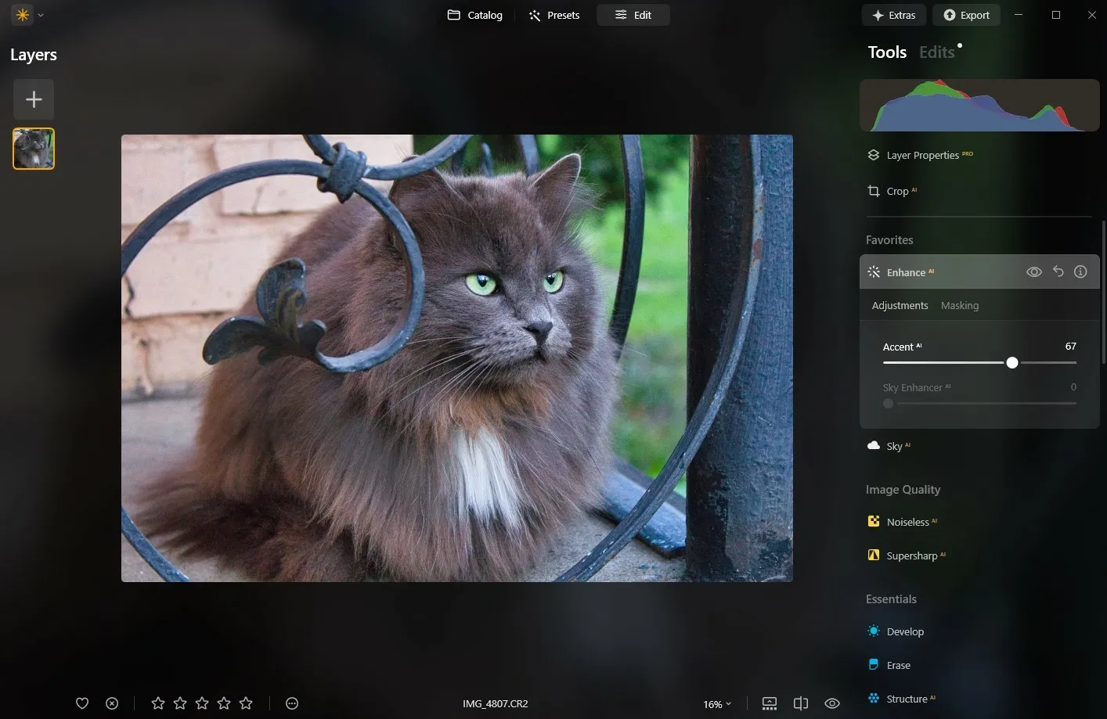The width and height of the screenshot is (1107, 719).
Task: Switch to the Masking tab
Action: (x=959, y=305)
